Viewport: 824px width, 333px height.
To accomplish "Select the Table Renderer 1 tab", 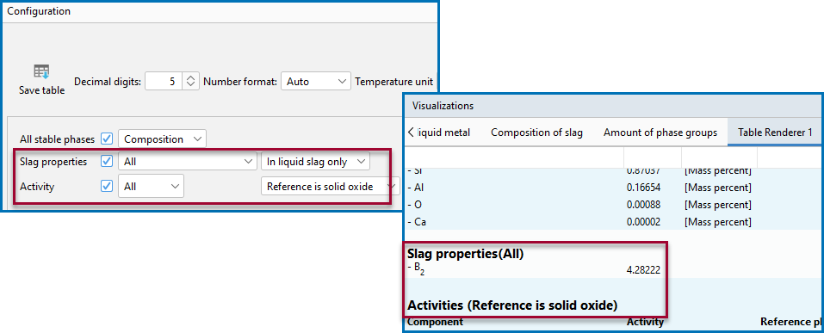I will 775,133.
